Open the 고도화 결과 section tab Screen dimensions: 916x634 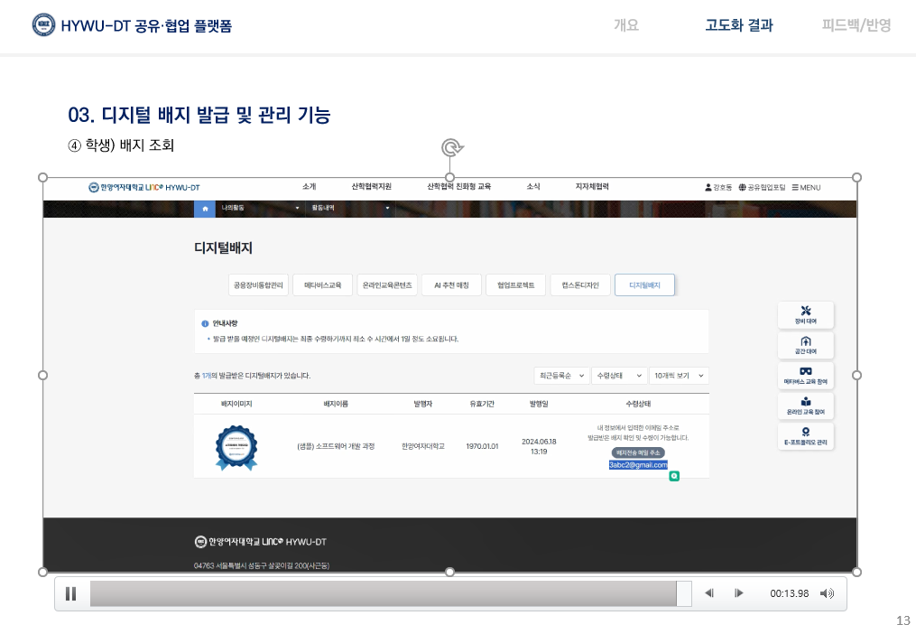[x=739, y=25]
